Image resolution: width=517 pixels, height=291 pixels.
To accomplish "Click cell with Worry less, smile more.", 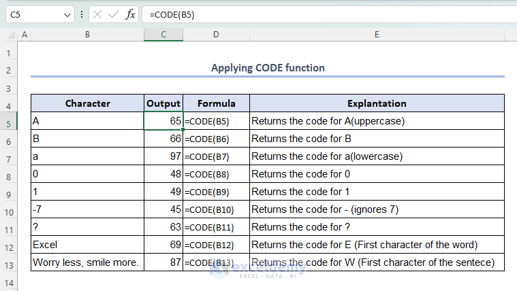I will pos(87,262).
